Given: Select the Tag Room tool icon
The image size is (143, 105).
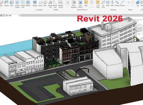Looking at the screenshot, I should pyautogui.click(x=80, y=2).
